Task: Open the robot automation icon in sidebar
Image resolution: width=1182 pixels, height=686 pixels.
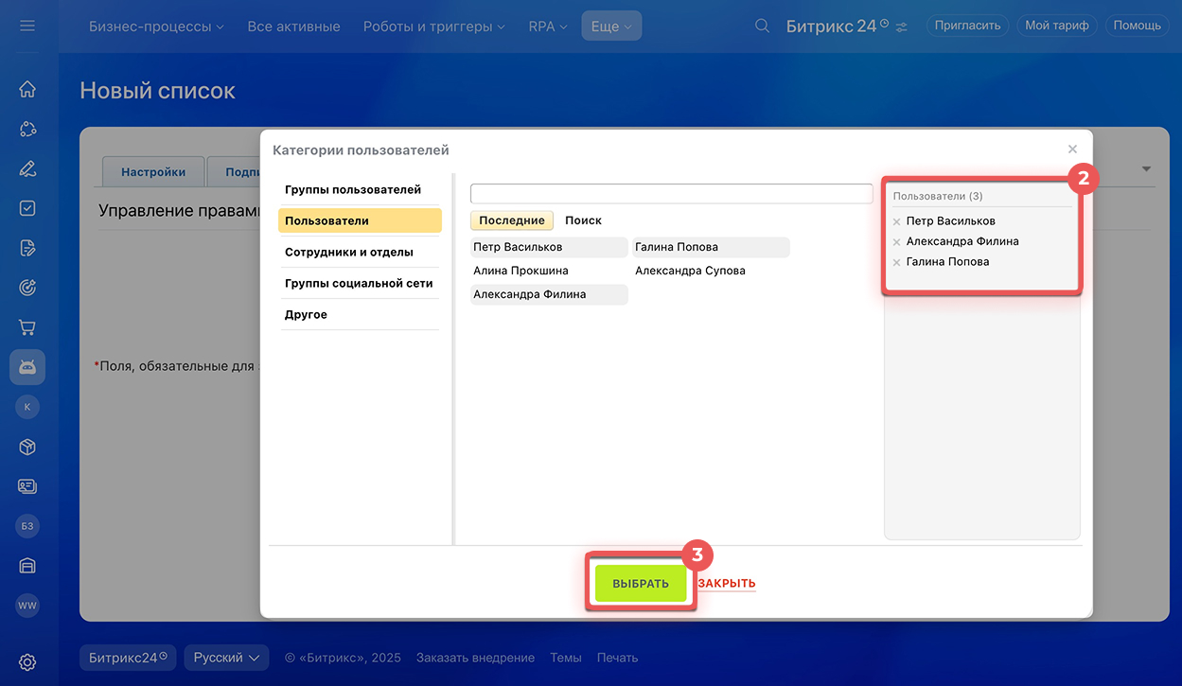Action: [x=27, y=367]
